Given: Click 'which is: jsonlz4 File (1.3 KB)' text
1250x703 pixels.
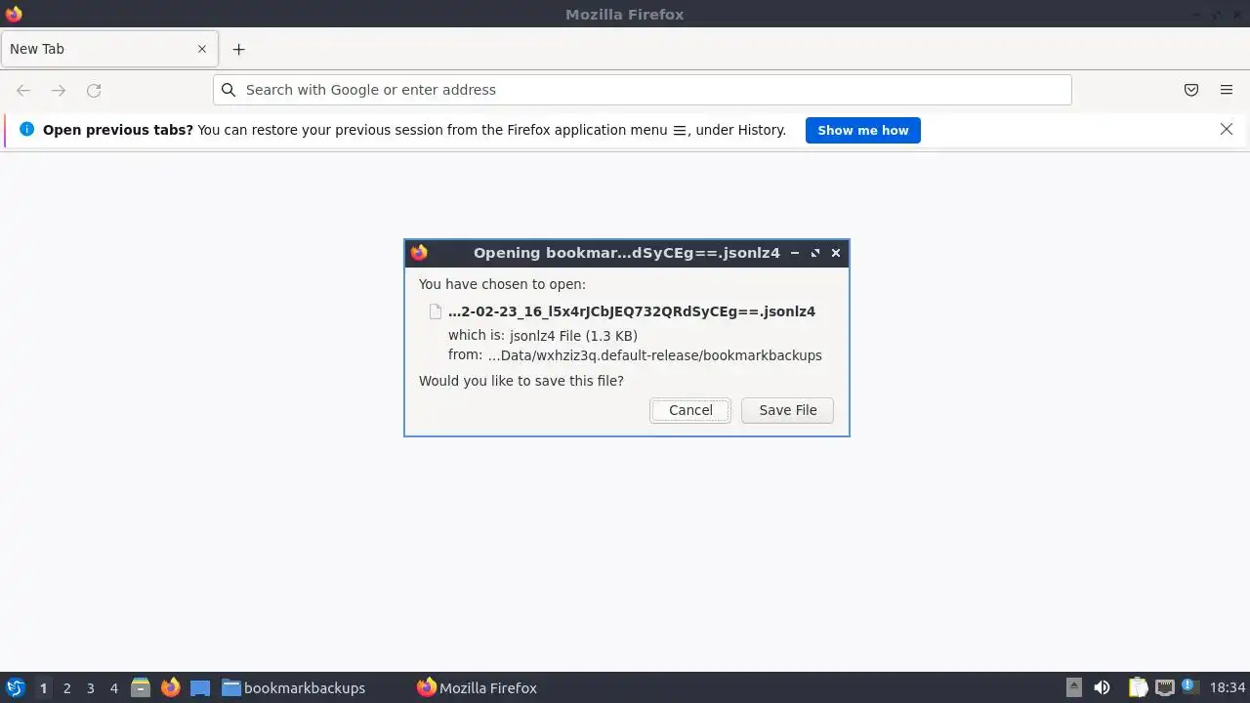Looking at the screenshot, I should point(543,336).
